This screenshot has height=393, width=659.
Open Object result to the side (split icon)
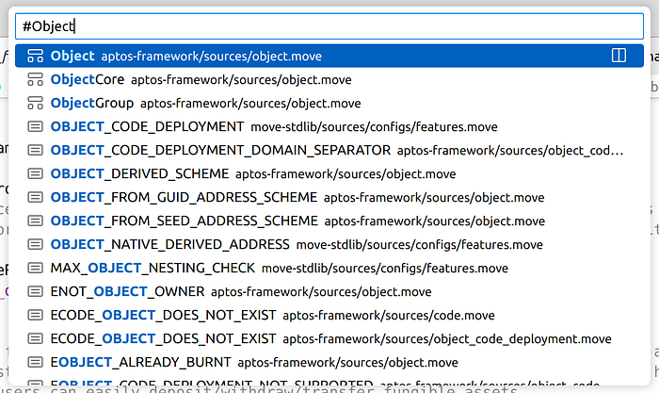[x=619, y=56]
